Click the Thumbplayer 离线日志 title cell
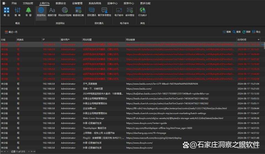265x154 pixels. pyautogui.click(x=95, y=128)
